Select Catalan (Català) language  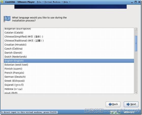coord(69,33)
